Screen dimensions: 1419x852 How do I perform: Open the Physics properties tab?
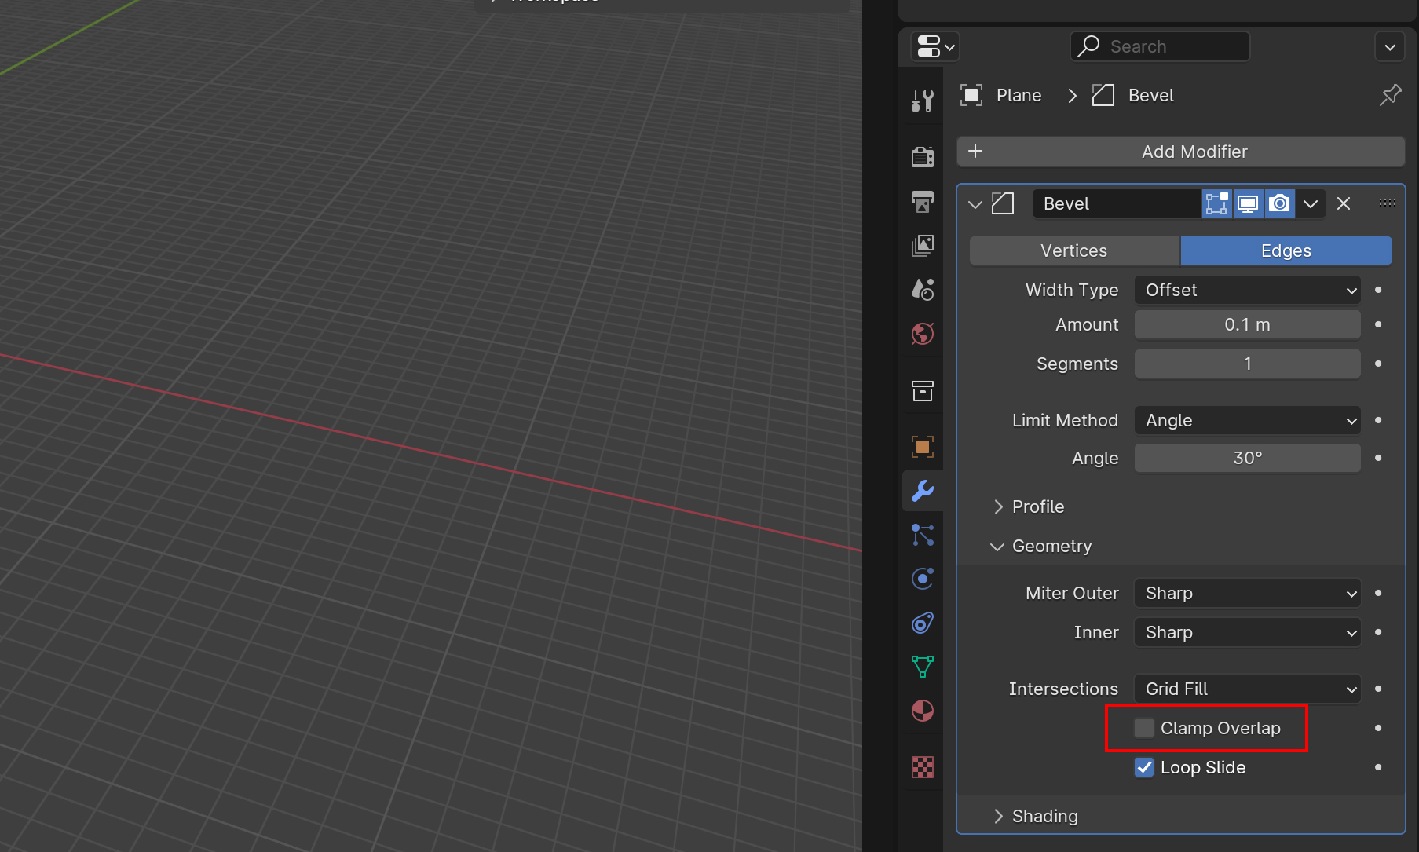pyautogui.click(x=923, y=579)
